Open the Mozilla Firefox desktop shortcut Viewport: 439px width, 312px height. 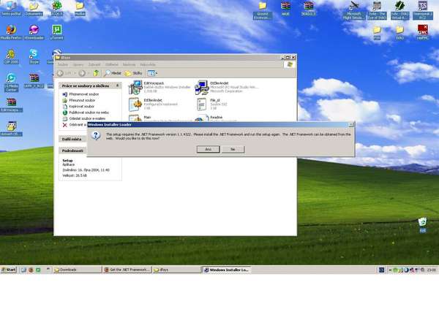(x=11, y=32)
